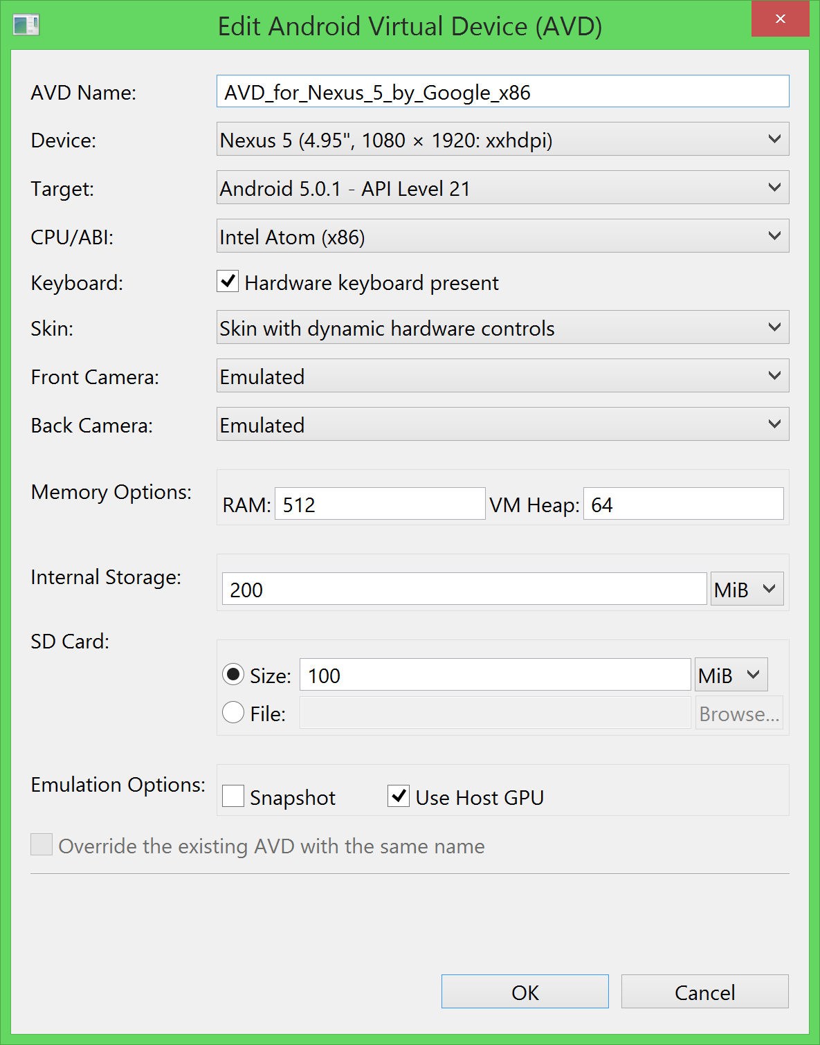Click OK to save the AVD
Image resolution: width=820 pixels, height=1045 pixels.
[525, 992]
